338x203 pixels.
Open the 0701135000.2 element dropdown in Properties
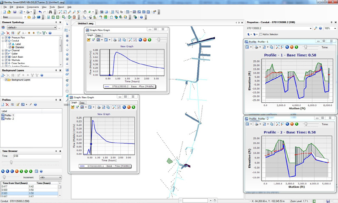[x=311, y=28]
